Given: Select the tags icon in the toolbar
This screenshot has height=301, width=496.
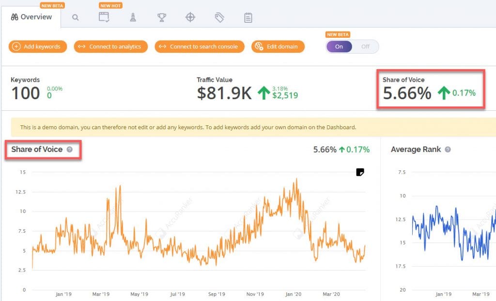Looking at the screenshot, I should coord(219,17).
